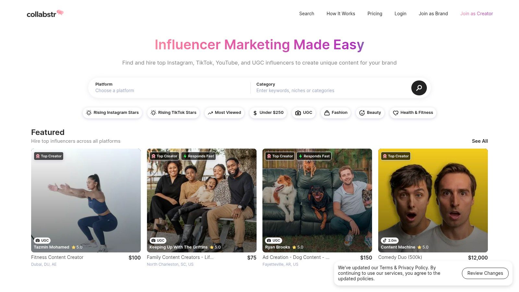Click the Rising Instagram Stars sun icon
This screenshot has height=292, width=519.
coord(89,113)
